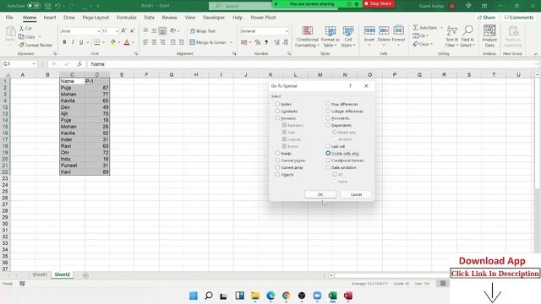This screenshot has width=541, height=304.
Task: Click the fill color highlight swatch
Action: click(112, 42)
